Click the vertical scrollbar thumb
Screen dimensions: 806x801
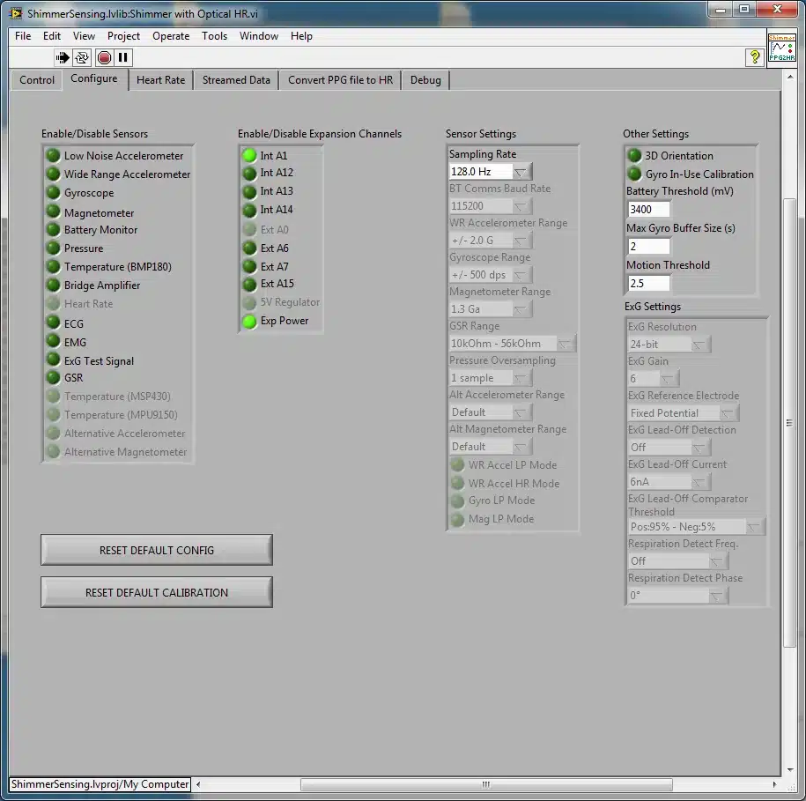pyautogui.click(x=789, y=423)
